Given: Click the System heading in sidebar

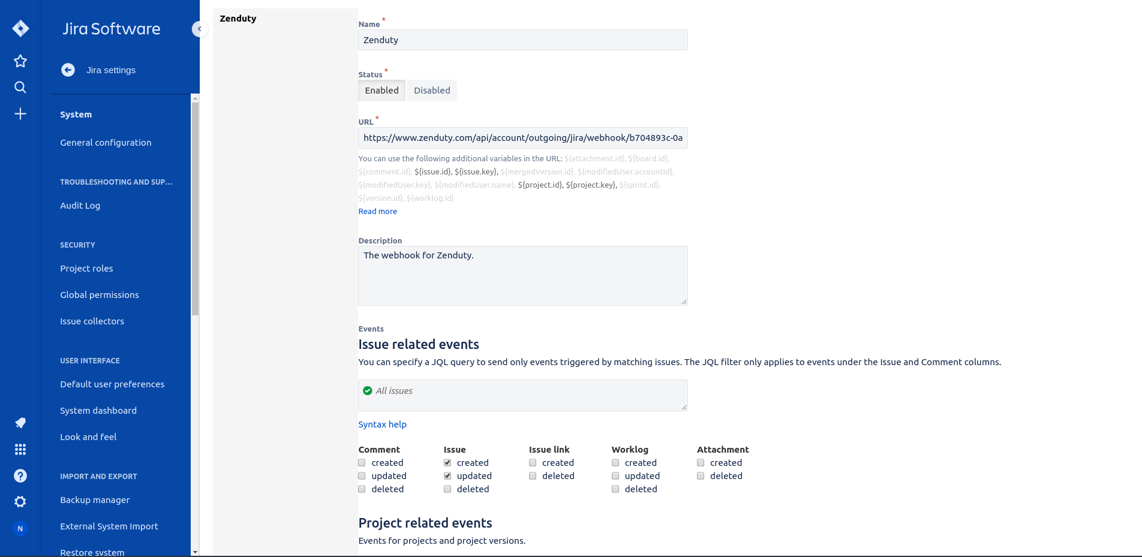Looking at the screenshot, I should (76, 115).
